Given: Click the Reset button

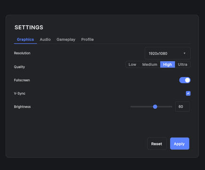Looking at the screenshot, I should click(x=156, y=144).
